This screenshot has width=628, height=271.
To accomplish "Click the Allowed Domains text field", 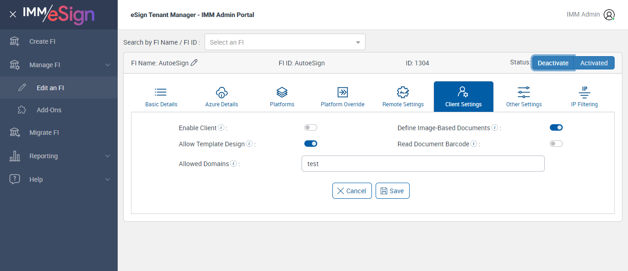I will click(423, 164).
